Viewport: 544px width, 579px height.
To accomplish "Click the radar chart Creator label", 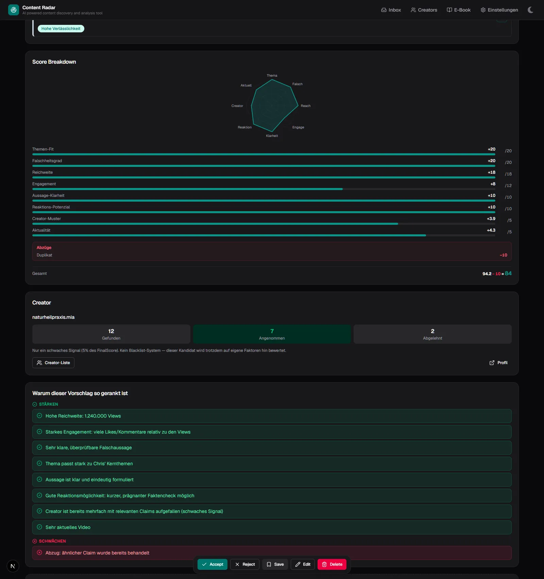I will click(237, 106).
